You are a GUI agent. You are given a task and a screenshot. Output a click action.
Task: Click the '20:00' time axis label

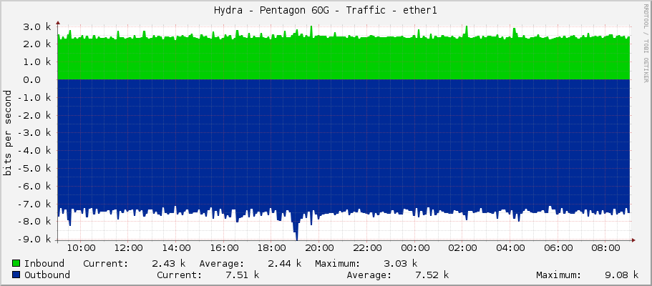(319, 248)
